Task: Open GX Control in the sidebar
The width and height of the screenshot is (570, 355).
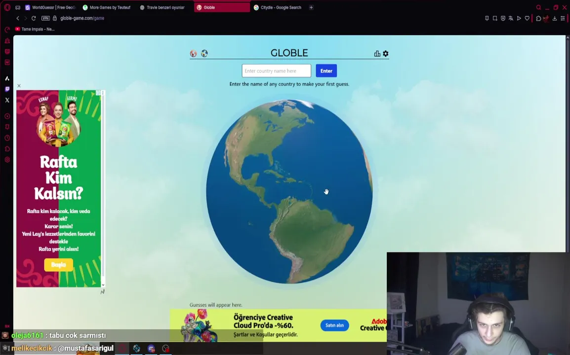Action: (x=7, y=30)
